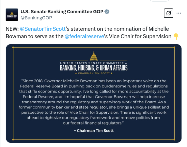Open the Banking GOP profile avatar

pos(12,15)
